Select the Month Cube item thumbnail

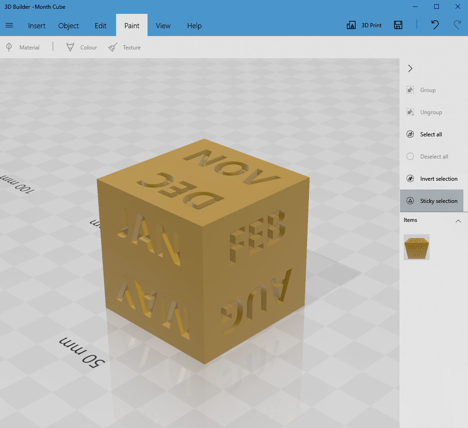point(416,247)
